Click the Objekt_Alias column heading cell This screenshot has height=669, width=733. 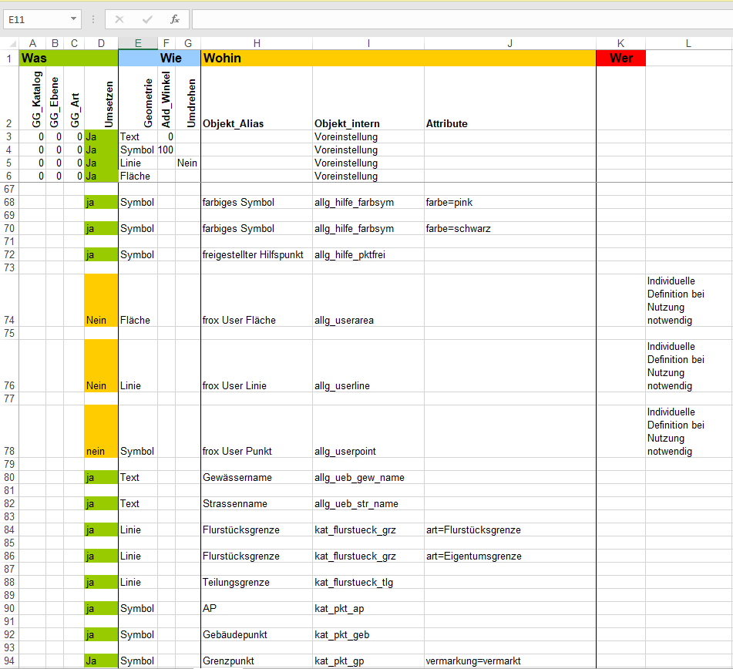pyautogui.click(x=256, y=123)
